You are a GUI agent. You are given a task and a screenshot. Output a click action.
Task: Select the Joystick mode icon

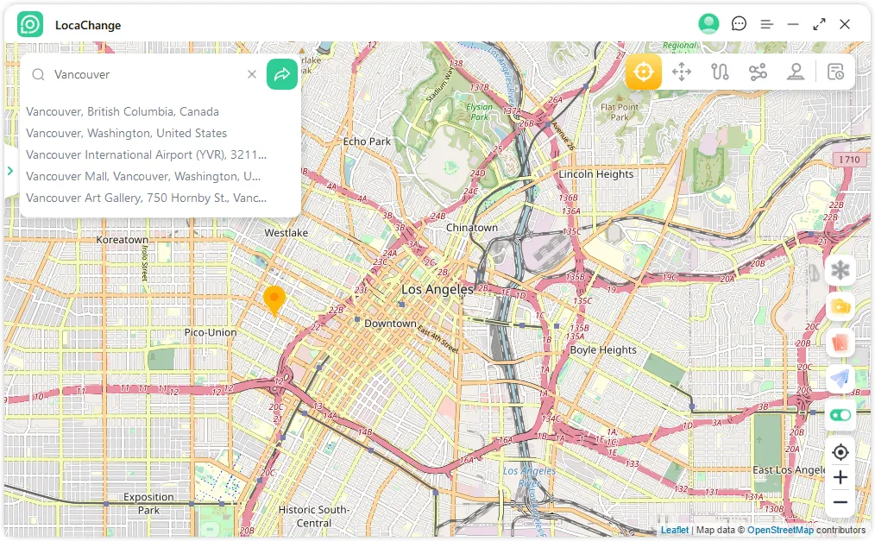click(796, 72)
